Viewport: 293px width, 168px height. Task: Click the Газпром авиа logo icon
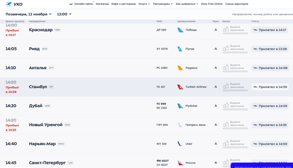(x=180, y=125)
